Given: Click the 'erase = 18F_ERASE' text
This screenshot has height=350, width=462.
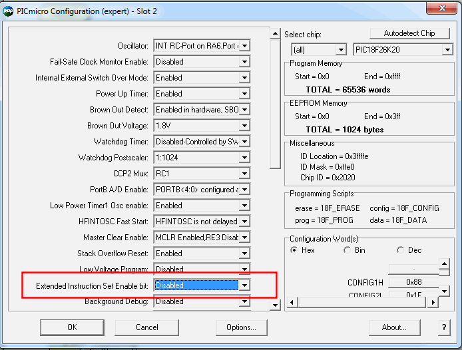Looking at the screenshot, I should pyautogui.click(x=328, y=208).
